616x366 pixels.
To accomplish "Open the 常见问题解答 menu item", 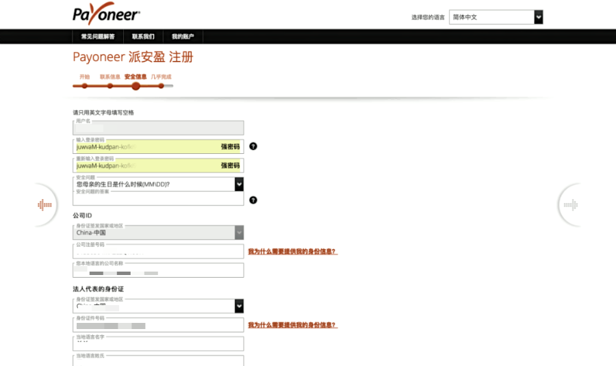I will tap(98, 36).
